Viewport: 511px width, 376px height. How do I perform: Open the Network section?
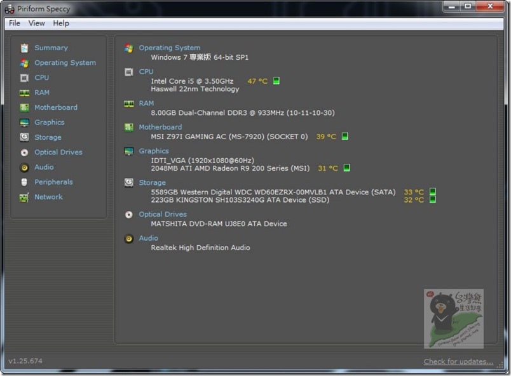[x=48, y=198]
